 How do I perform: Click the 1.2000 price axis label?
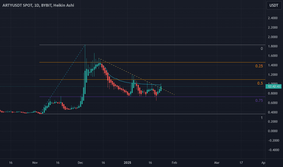click(x=273, y=75)
